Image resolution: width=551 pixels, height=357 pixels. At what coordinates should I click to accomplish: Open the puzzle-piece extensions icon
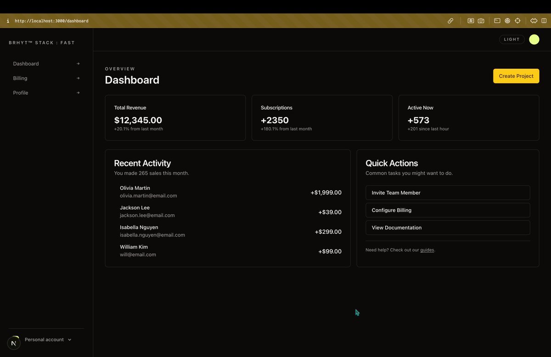[534, 21]
